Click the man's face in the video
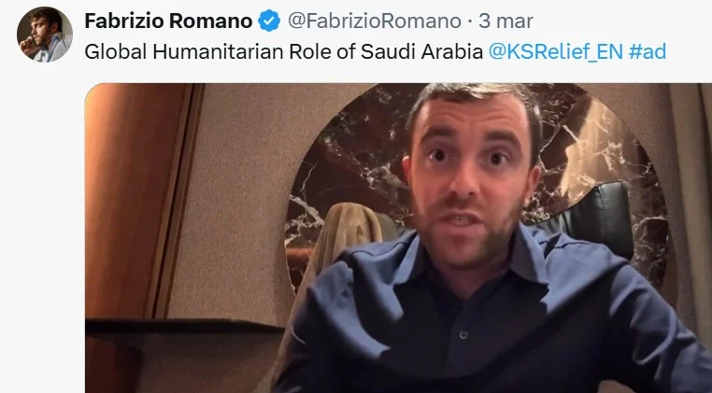The image size is (712, 393). coord(470,177)
